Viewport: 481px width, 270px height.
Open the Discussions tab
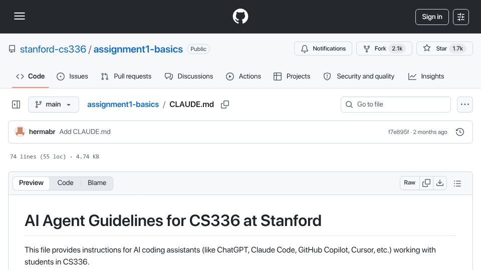[x=189, y=76]
